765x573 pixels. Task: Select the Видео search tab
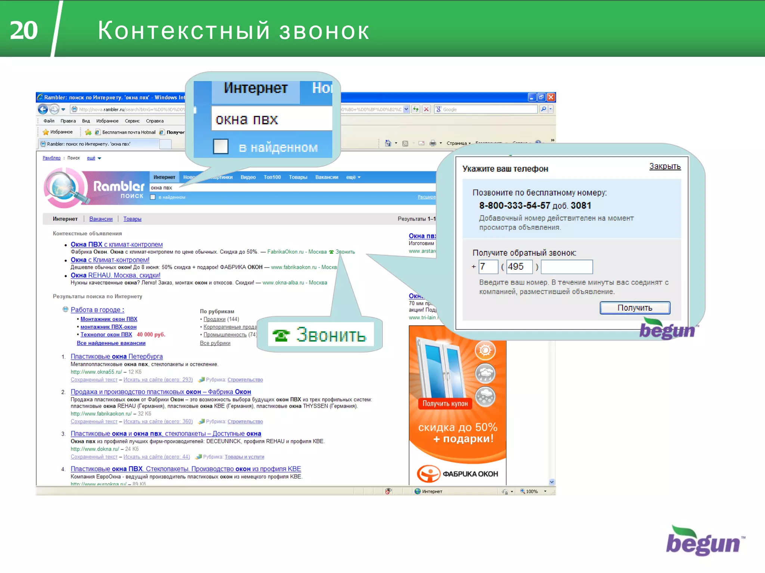(x=248, y=177)
